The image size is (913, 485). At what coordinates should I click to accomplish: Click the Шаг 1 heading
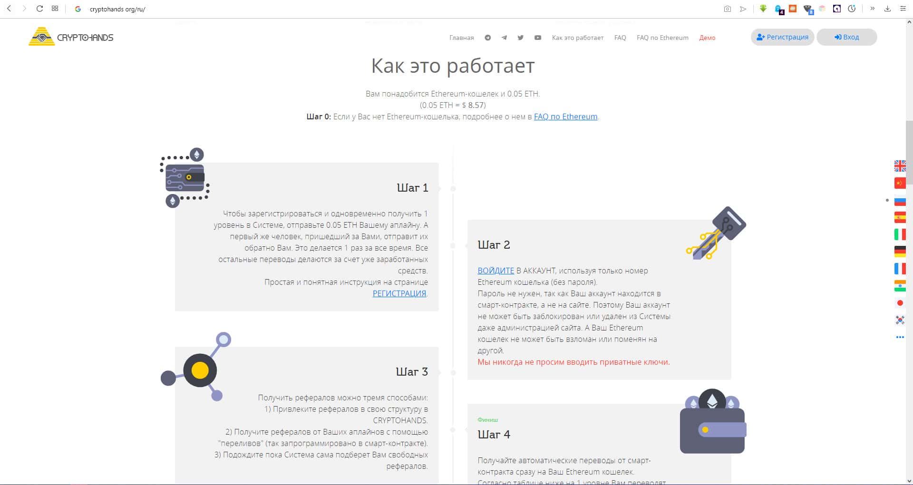pyautogui.click(x=412, y=188)
